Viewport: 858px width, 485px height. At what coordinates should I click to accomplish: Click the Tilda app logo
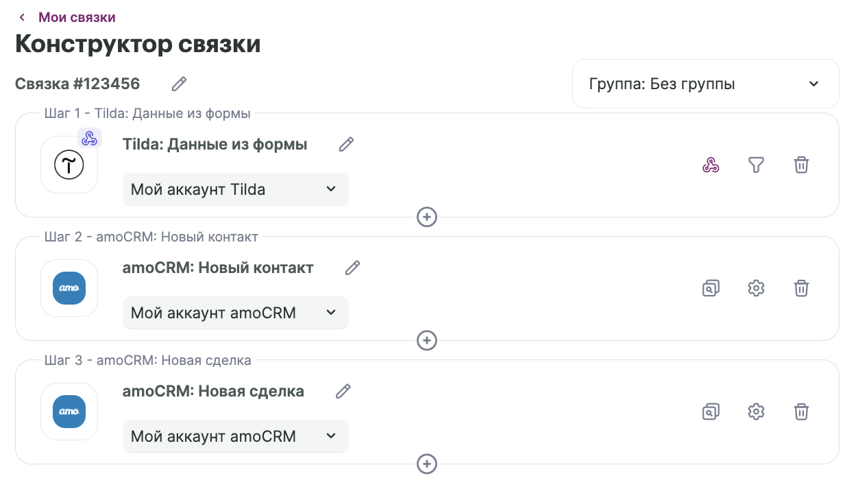point(69,165)
